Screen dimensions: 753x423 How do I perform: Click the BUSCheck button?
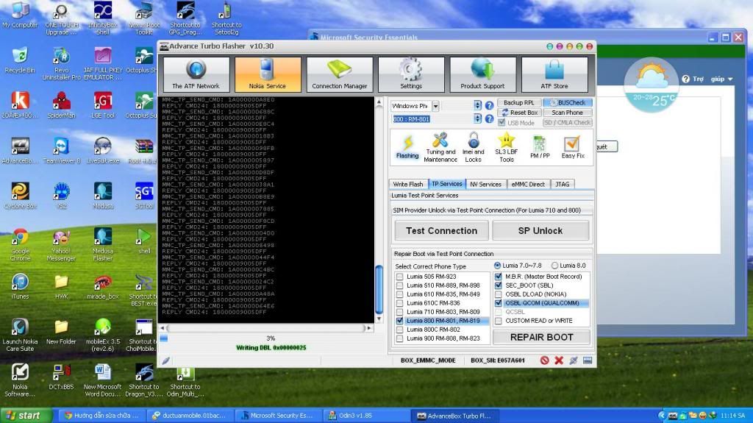point(568,102)
